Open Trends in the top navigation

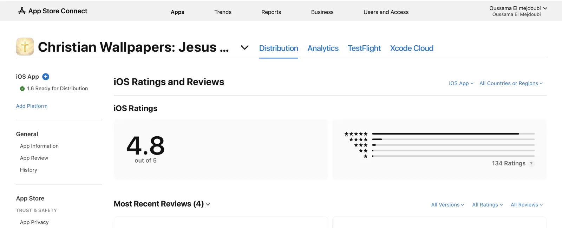[x=223, y=12]
